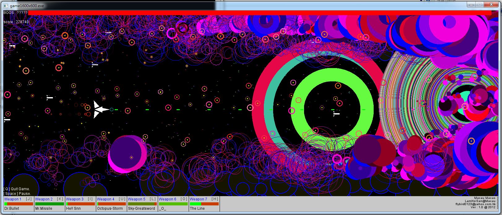The width and height of the screenshot is (502, 215).
Task: Select the Weapon 2 Mr.Missile slot
Action: [x=49, y=204]
